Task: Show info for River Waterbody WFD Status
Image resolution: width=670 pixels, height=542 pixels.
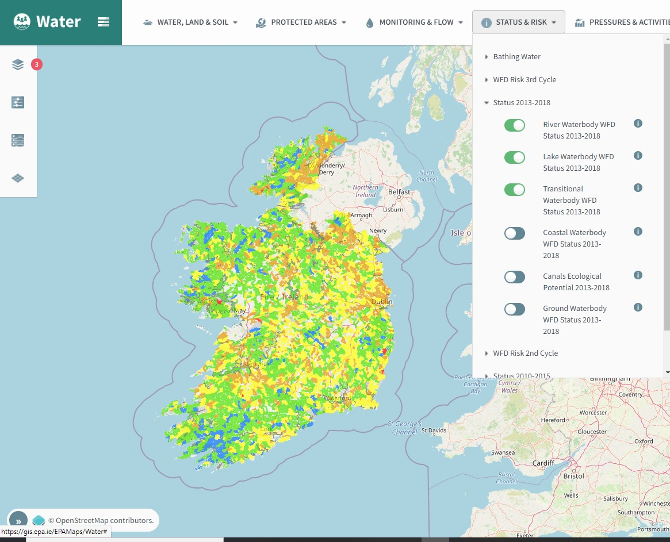Action: pyautogui.click(x=638, y=124)
